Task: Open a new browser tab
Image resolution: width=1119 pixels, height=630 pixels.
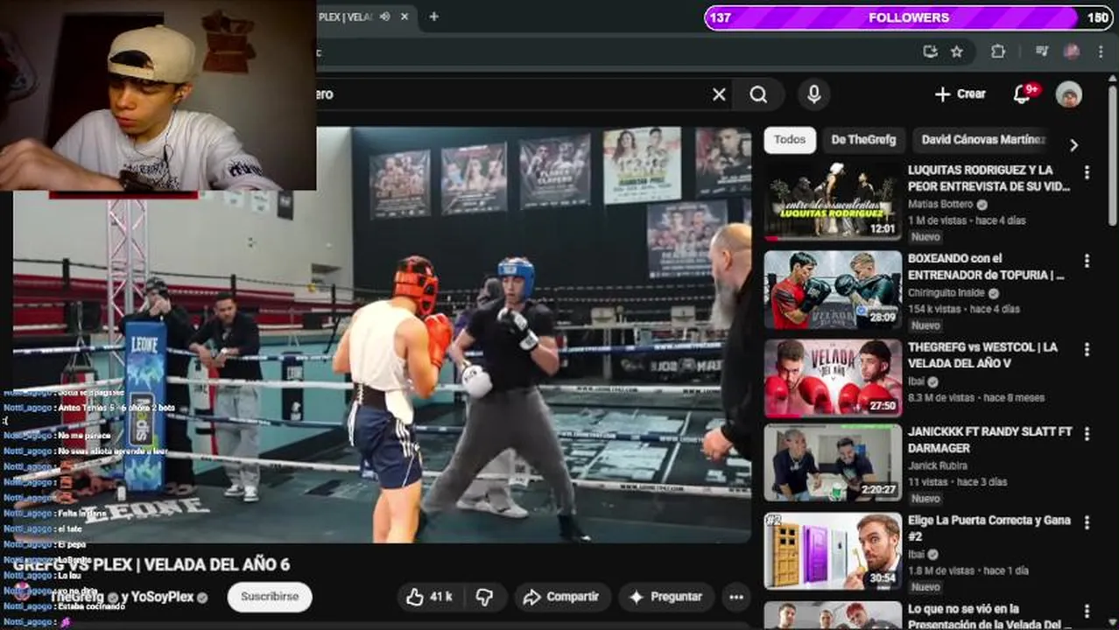Action: pos(433,17)
